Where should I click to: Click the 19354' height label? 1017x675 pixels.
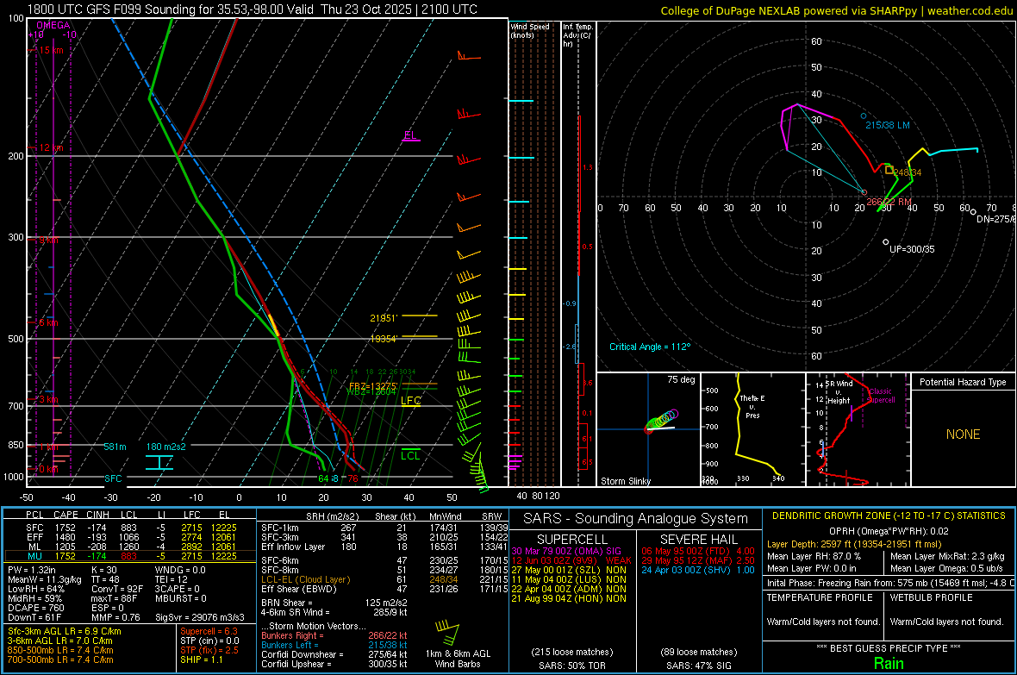coord(383,339)
